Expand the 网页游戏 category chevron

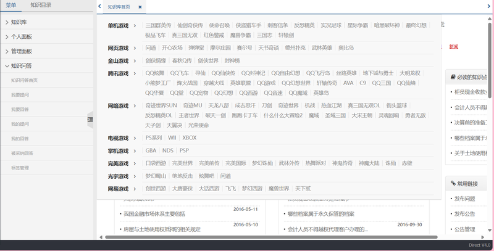click(135, 48)
